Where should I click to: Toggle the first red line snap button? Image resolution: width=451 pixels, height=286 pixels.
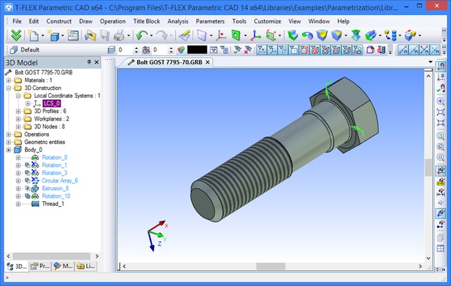[403, 50]
